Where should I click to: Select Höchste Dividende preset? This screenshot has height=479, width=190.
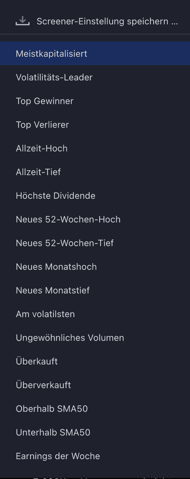[95, 196]
